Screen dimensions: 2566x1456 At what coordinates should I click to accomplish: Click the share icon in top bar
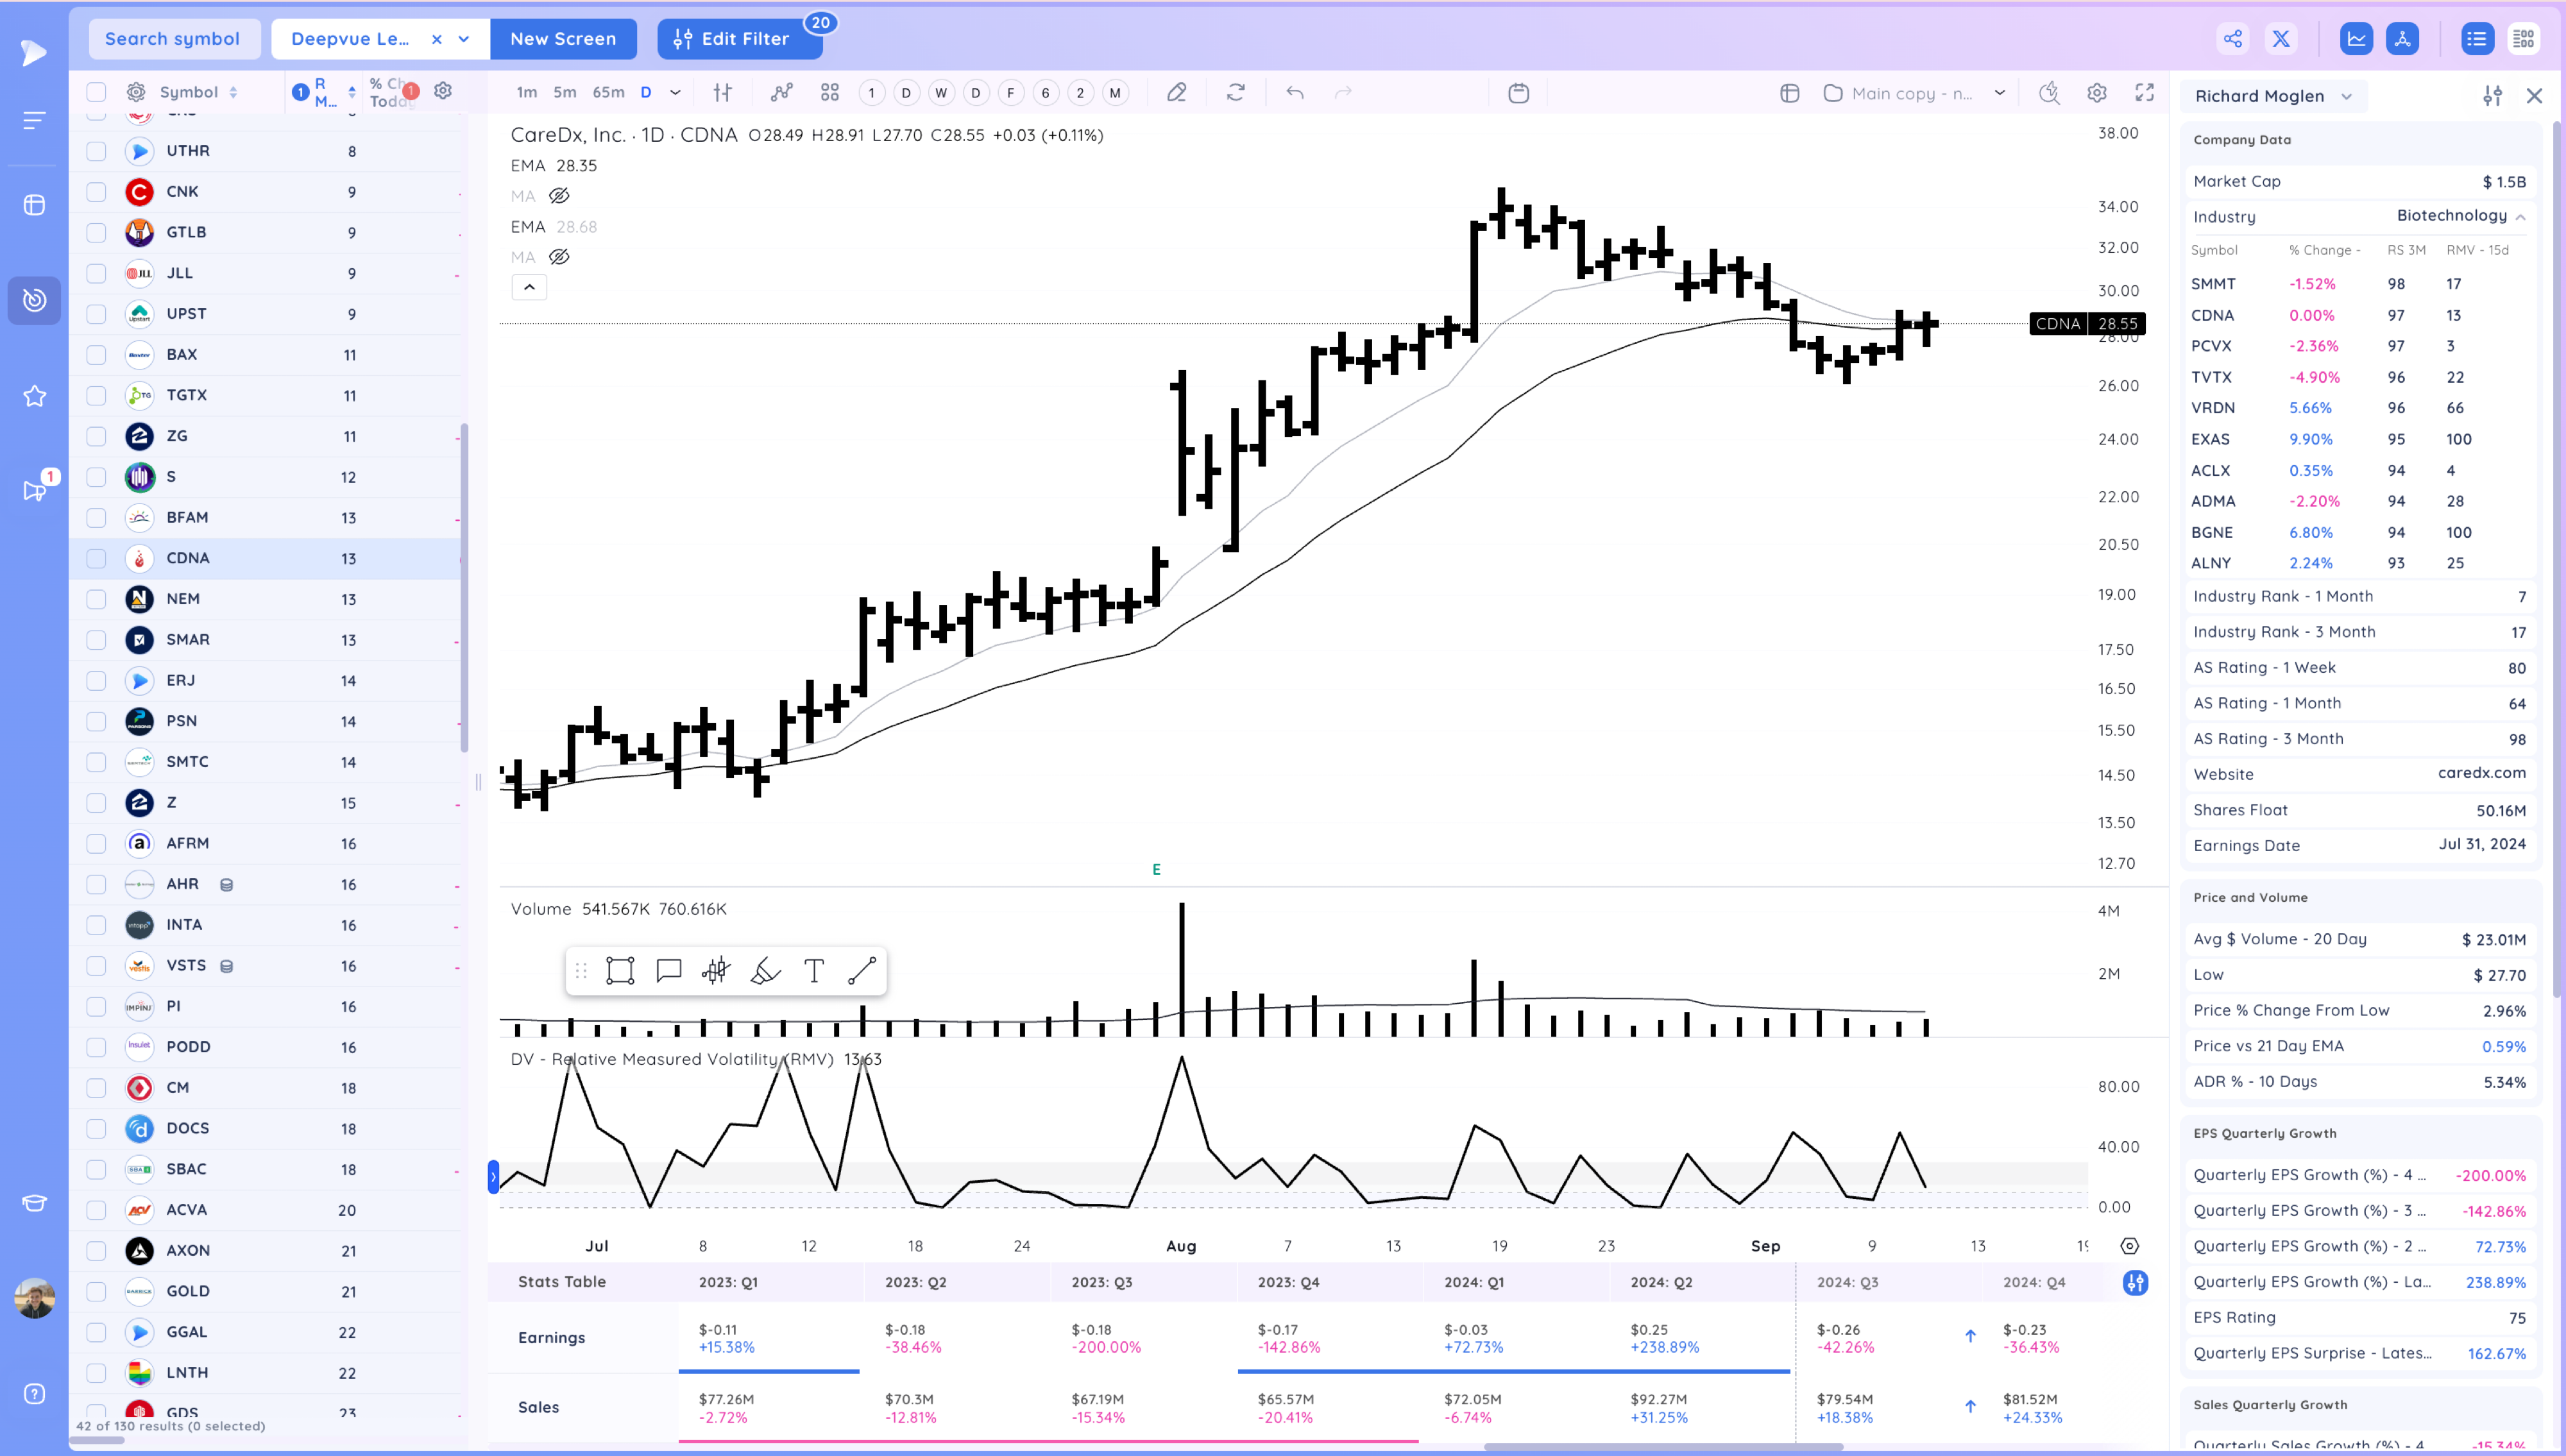pyautogui.click(x=2233, y=39)
